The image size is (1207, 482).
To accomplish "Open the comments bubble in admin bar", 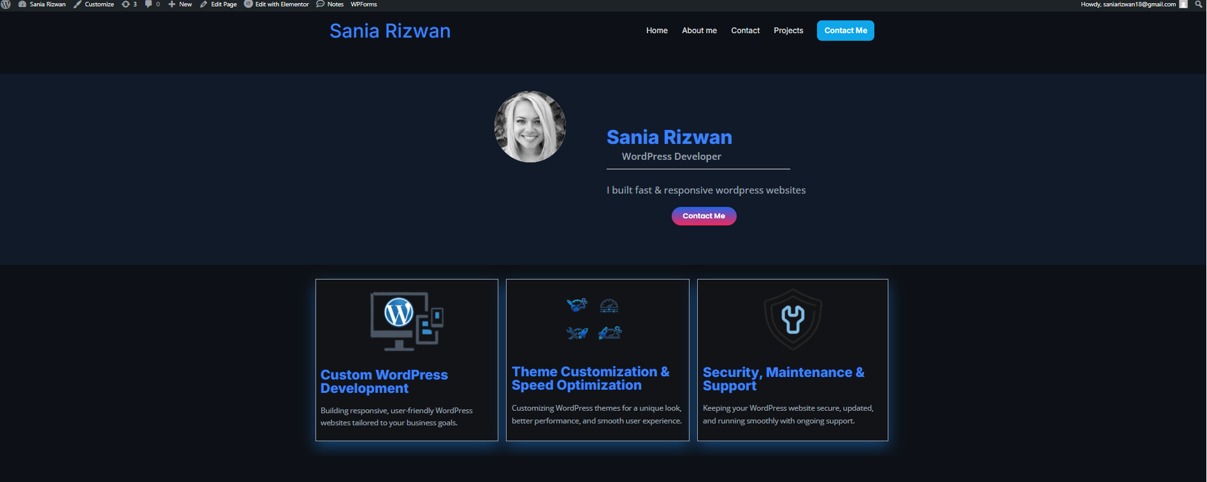I will [x=152, y=4].
